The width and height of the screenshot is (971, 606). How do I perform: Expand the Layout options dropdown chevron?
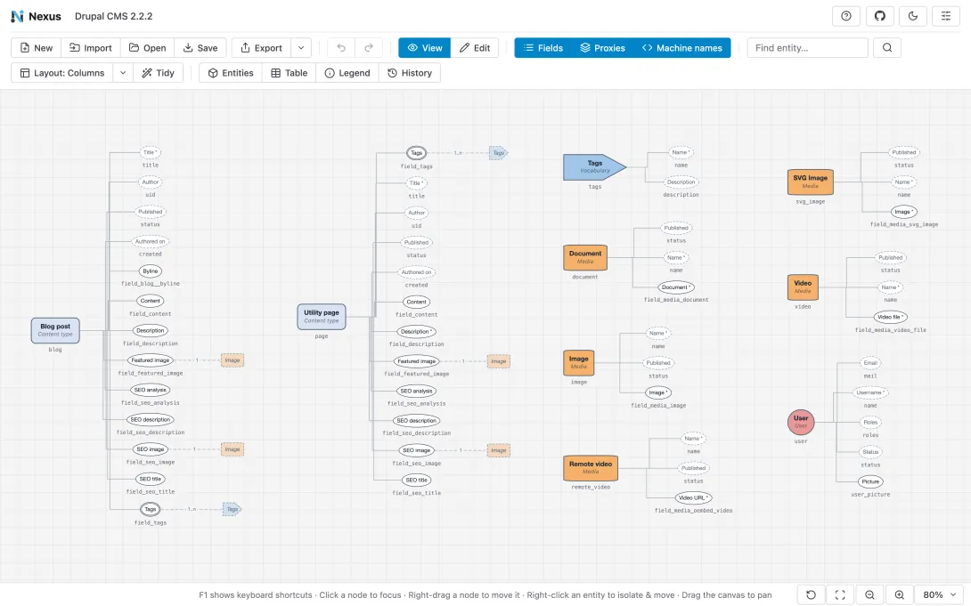click(123, 73)
